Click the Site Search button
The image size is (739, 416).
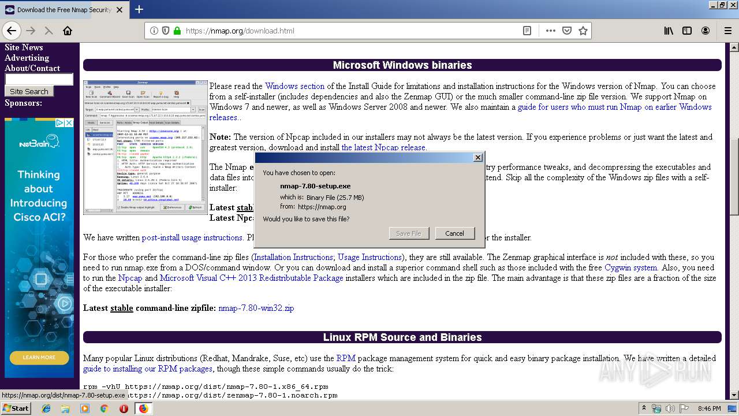click(29, 91)
